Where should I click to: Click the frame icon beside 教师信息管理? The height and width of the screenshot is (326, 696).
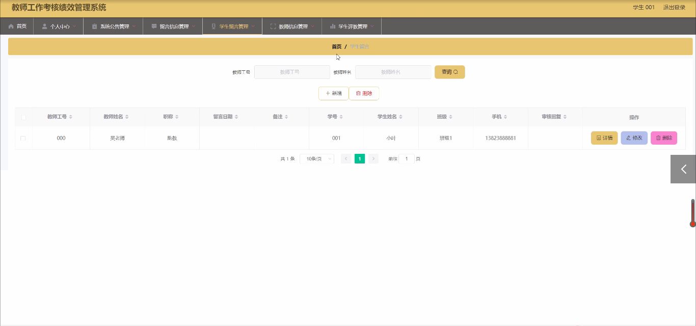(x=273, y=26)
